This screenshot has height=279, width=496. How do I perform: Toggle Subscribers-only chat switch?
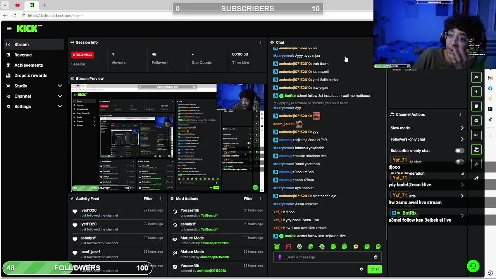pos(459,151)
